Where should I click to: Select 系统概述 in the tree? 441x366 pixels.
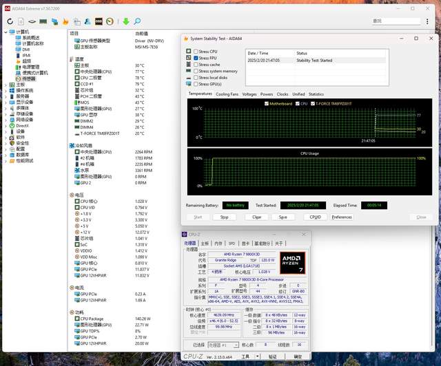point(31,38)
